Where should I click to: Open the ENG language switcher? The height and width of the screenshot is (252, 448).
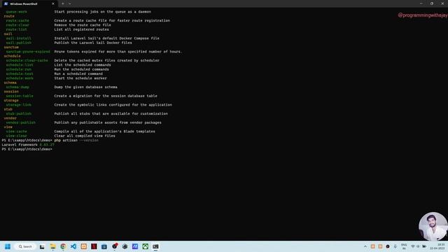point(404,246)
